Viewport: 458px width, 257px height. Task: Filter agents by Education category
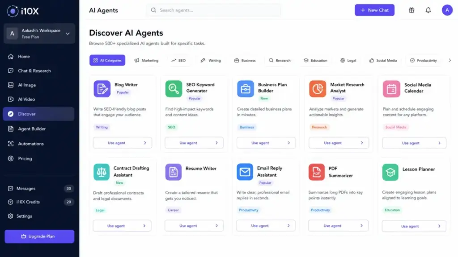(315, 60)
